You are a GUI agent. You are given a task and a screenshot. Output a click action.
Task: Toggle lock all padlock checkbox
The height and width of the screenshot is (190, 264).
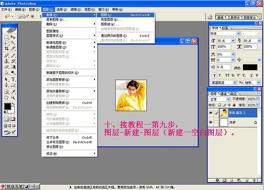point(234,105)
